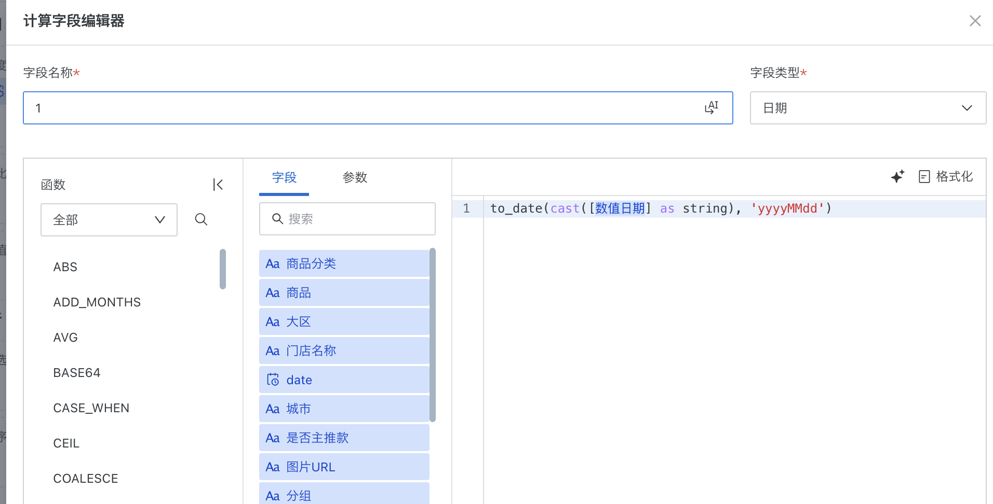Screen dimensions: 993x504
Task: Select the CASE_WHEN function
Action: (x=91, y=408)
